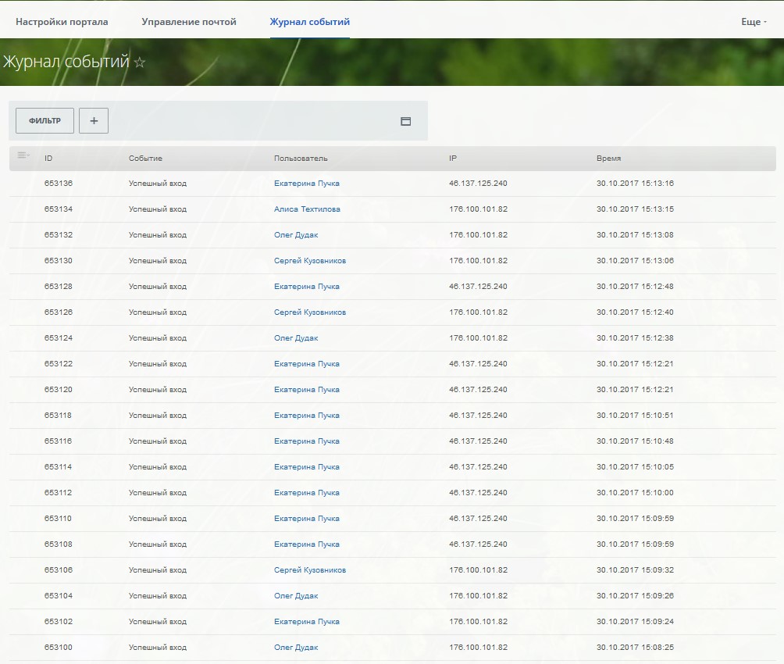Viewport: 784px width, 664px height.
Task: Click IP 46.137.125.240 in row 653128
Action: click(x=478, y=286)
